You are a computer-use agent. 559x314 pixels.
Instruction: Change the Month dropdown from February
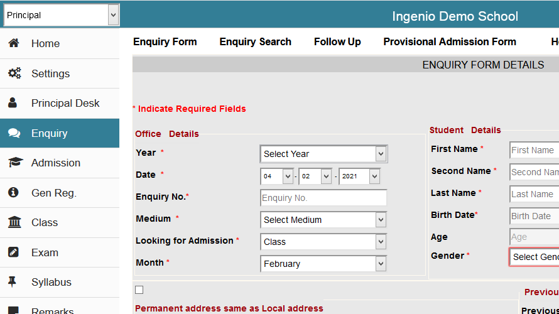323,264
